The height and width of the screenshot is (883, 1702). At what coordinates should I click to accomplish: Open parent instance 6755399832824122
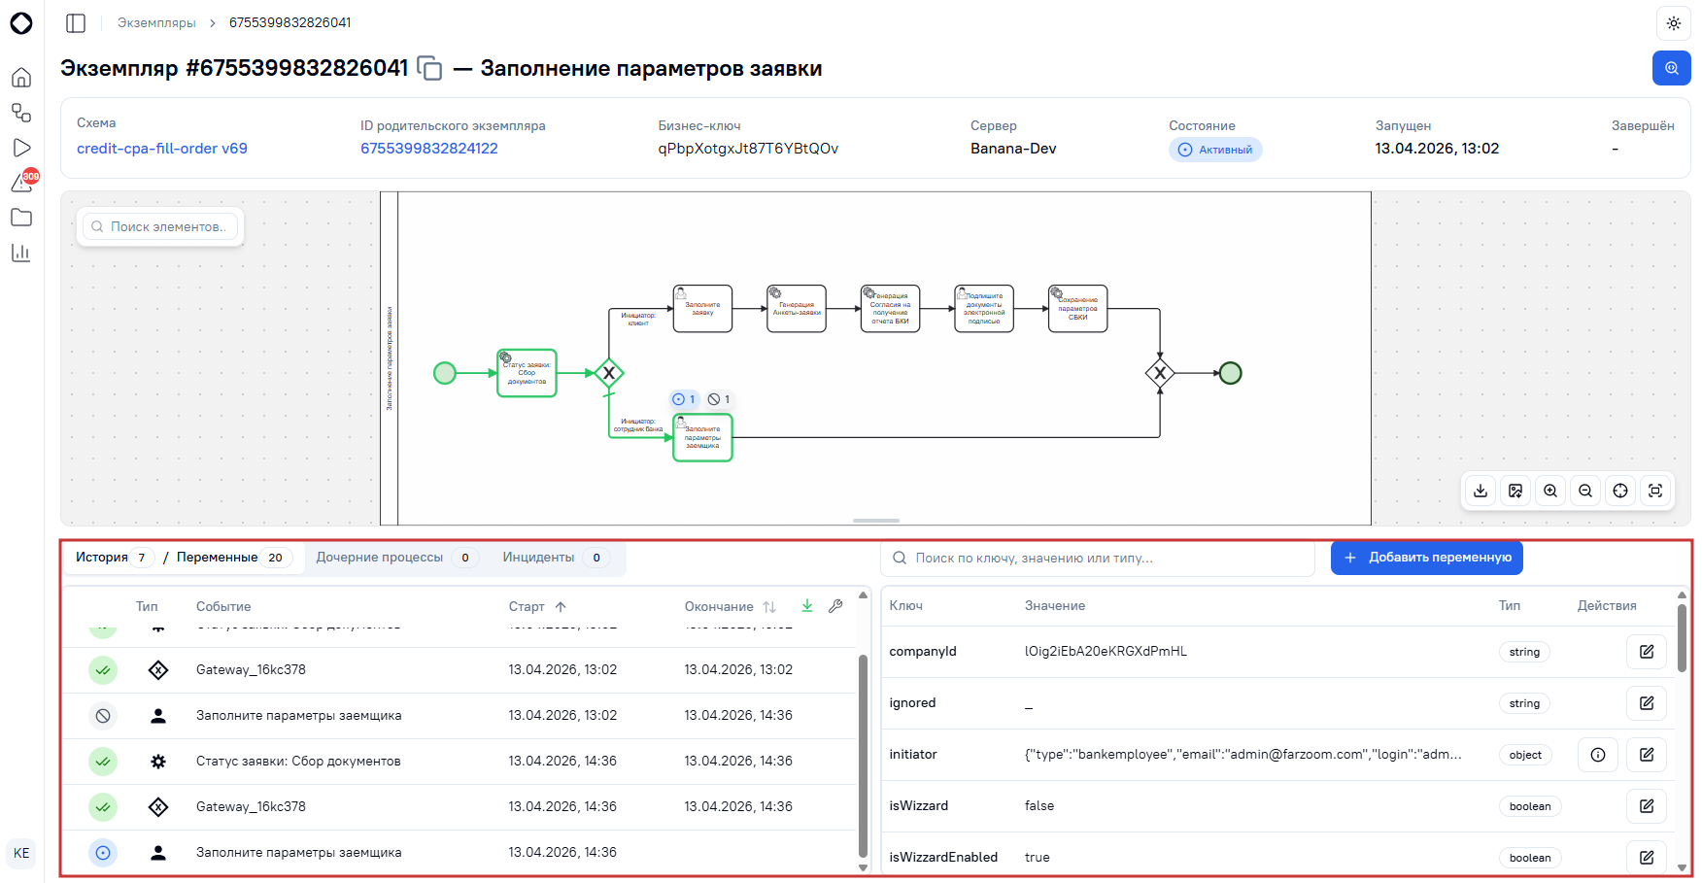(x=429, y=149)
